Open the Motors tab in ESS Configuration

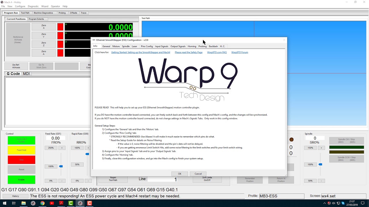116,46
